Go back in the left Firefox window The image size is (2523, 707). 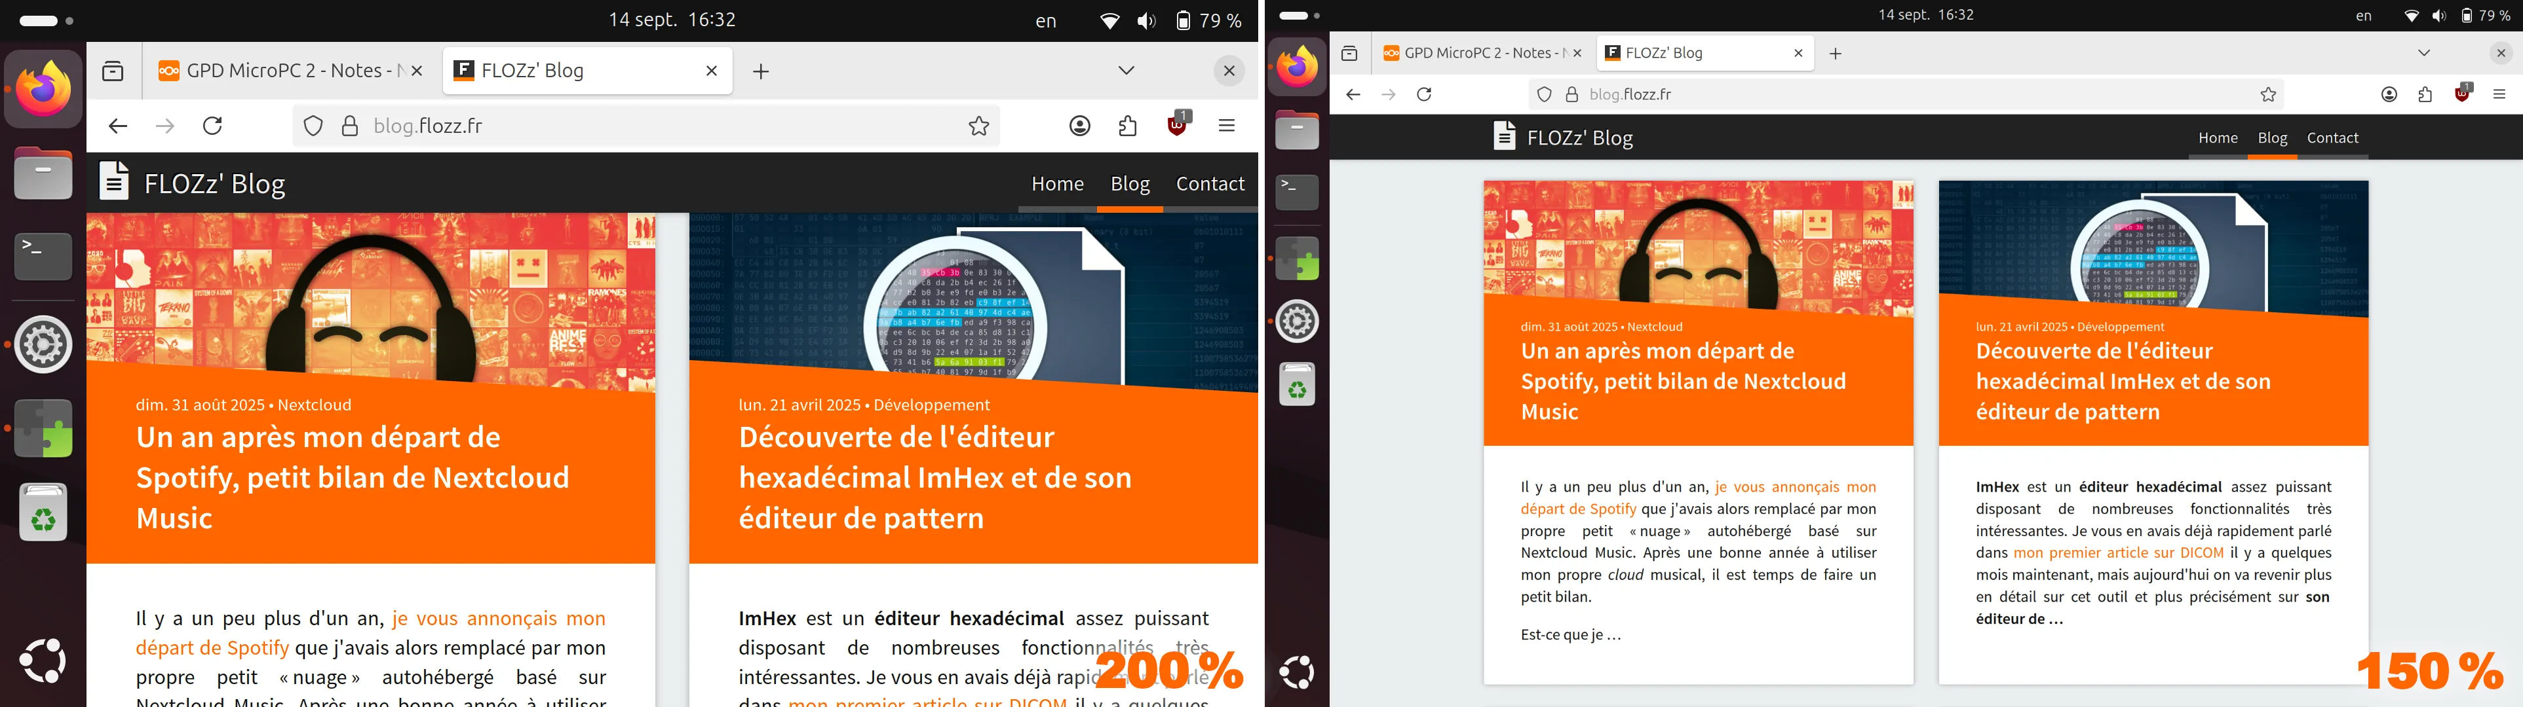pyautogui.click(x=117, y=126)
